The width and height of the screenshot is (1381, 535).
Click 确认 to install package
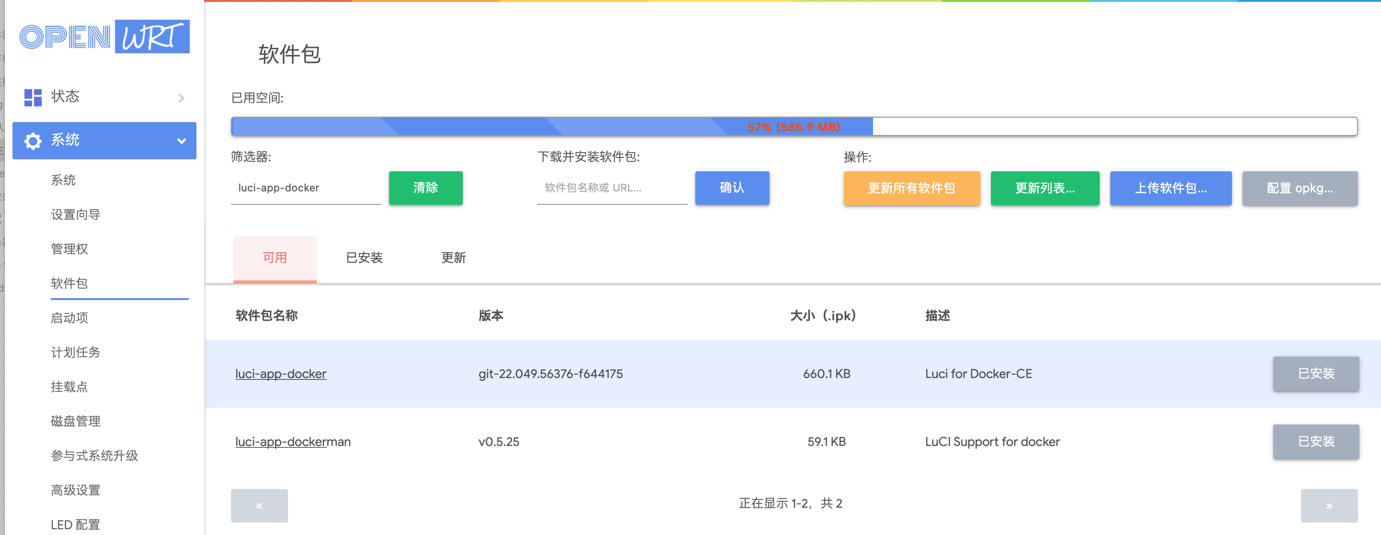(x=732, y=188)
